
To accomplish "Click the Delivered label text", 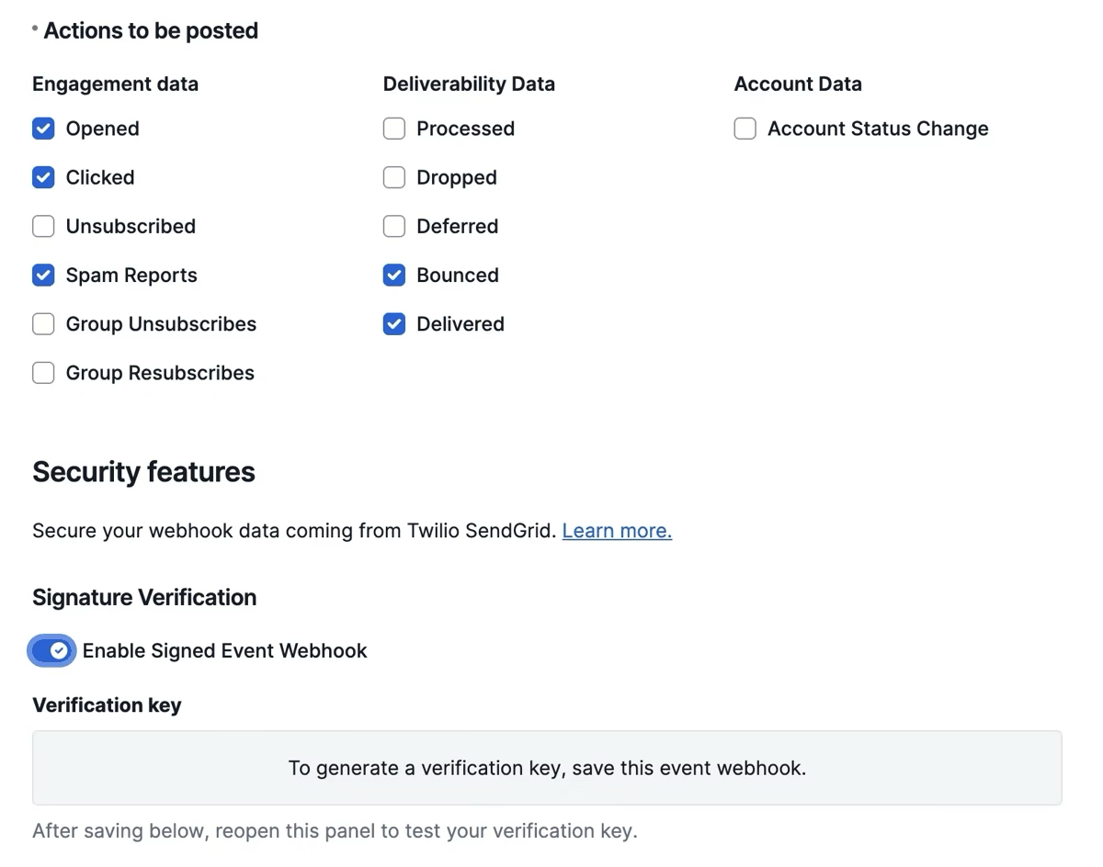I will coord(460,324).
